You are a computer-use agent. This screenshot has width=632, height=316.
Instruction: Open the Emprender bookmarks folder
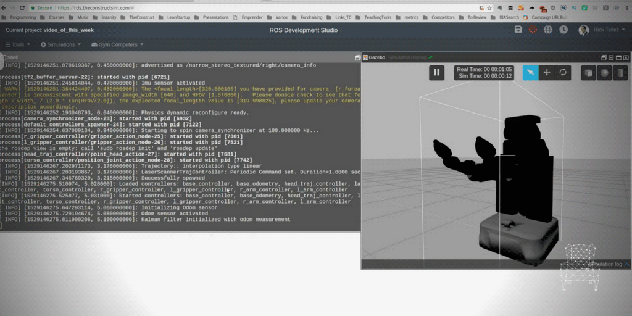click(248, 17)
